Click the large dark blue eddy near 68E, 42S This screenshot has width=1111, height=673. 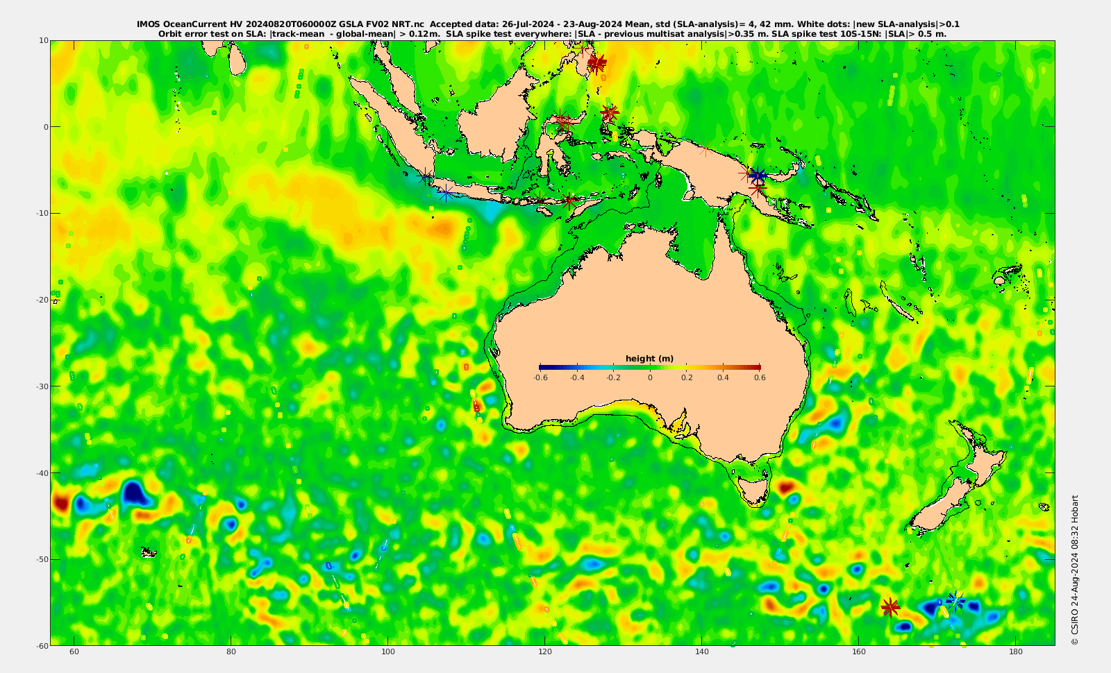135,493
